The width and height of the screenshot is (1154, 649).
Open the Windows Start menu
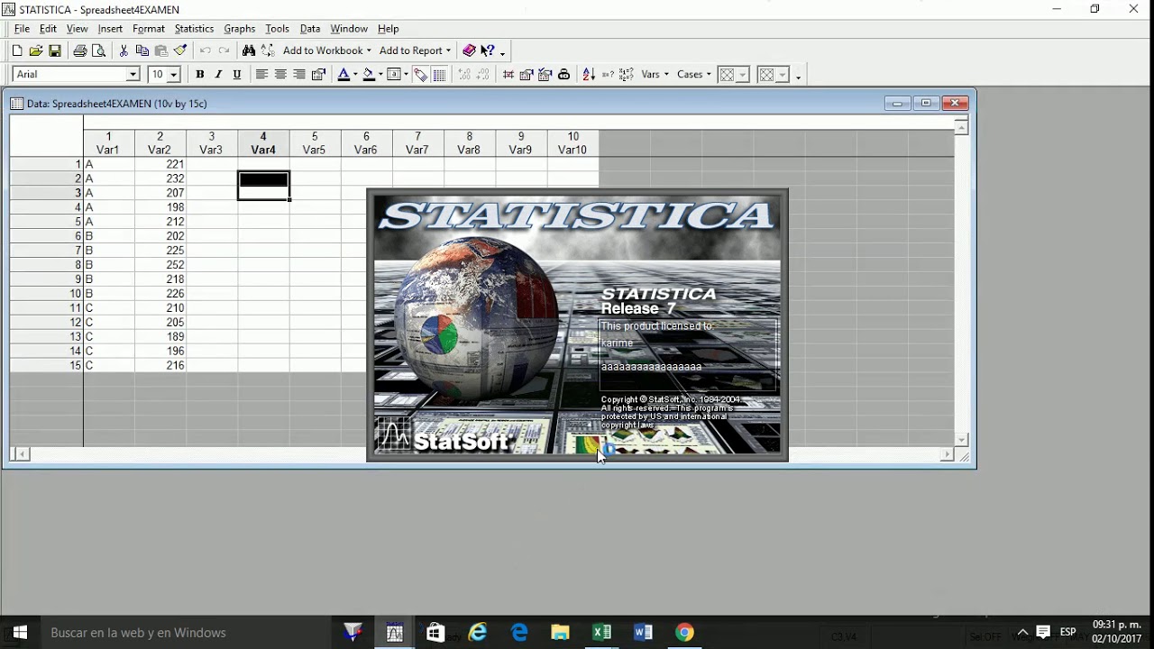[19, 633]
